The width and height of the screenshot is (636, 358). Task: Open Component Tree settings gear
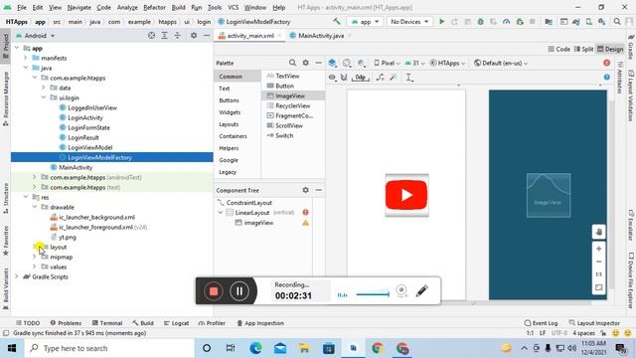305,190
